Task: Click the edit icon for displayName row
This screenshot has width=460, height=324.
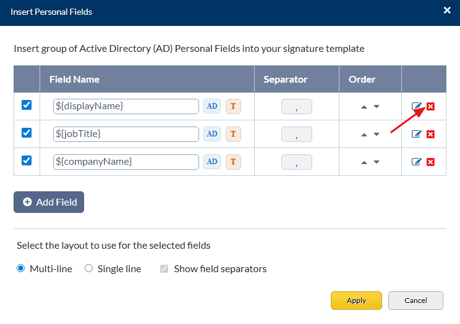Action: tap(417, 107)
